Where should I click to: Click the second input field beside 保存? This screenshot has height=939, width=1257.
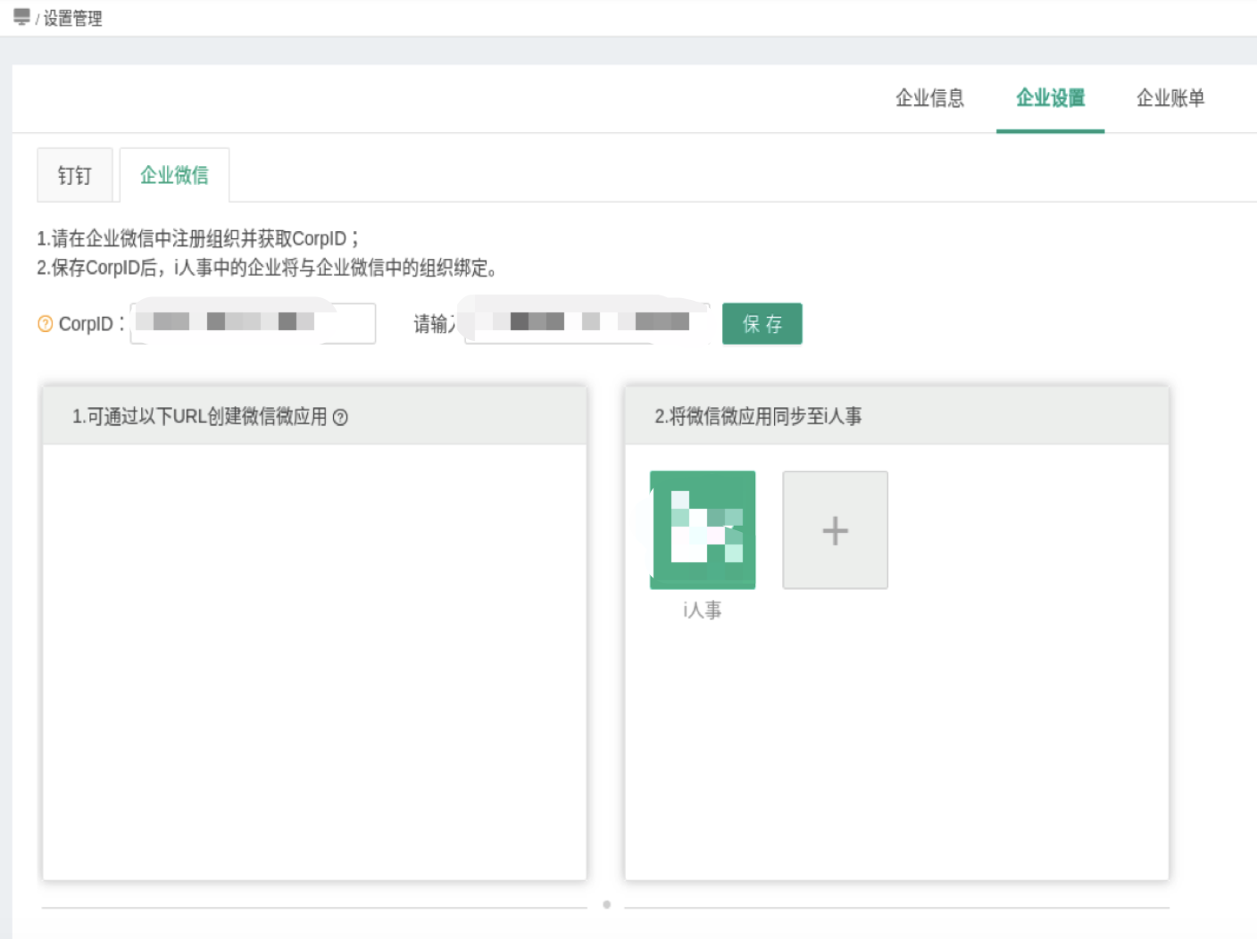point(587,323)
